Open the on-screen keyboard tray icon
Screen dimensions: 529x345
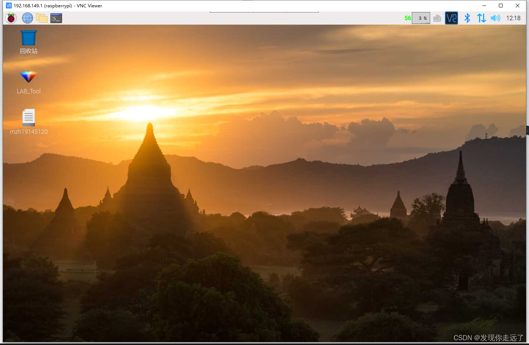point(437,18)
